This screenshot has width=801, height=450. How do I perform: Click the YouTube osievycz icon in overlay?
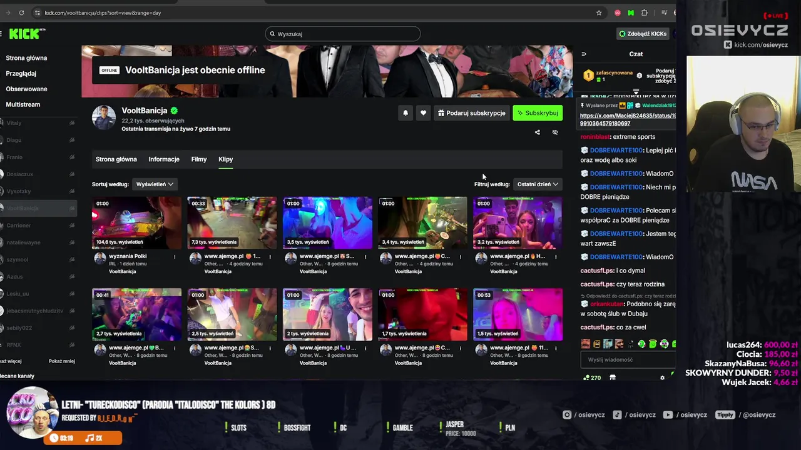pos(668,414)
